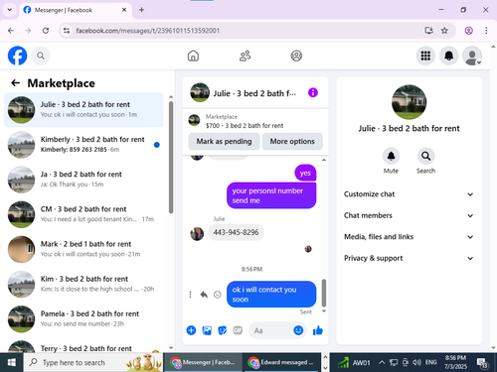
Task: Click the message input field Aa
Action: point(278,330)
